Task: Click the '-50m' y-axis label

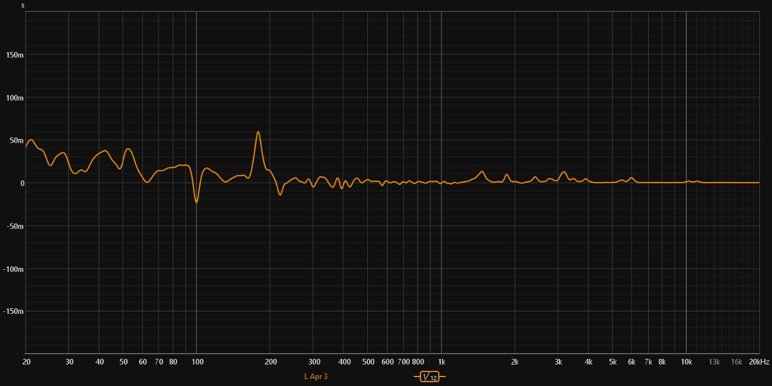Action: tap(15, 226)
